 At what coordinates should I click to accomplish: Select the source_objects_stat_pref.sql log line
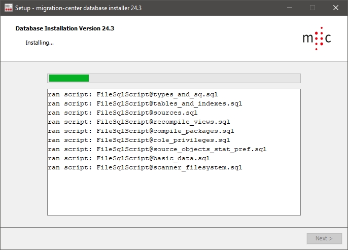tap(157, 149)
